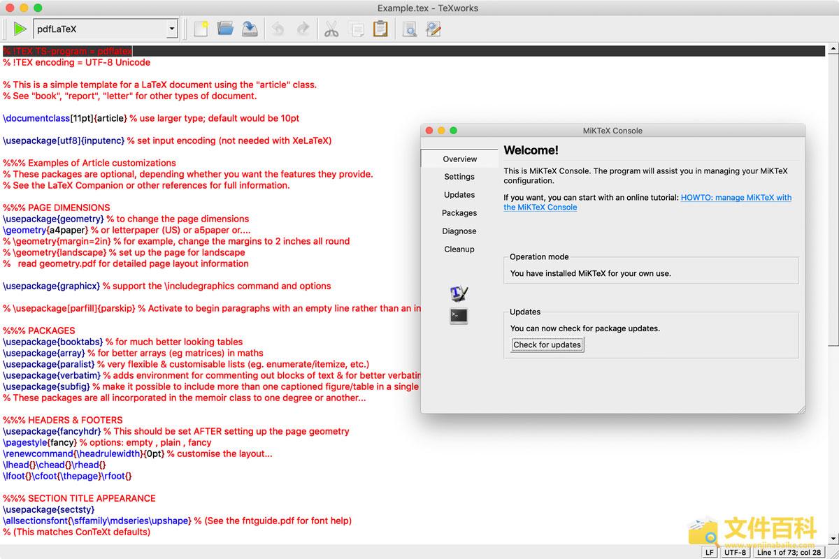This screenshot has width=839, height=559.
Task: Click the Redo arrow in the toolbar
Action: point(303,29)
